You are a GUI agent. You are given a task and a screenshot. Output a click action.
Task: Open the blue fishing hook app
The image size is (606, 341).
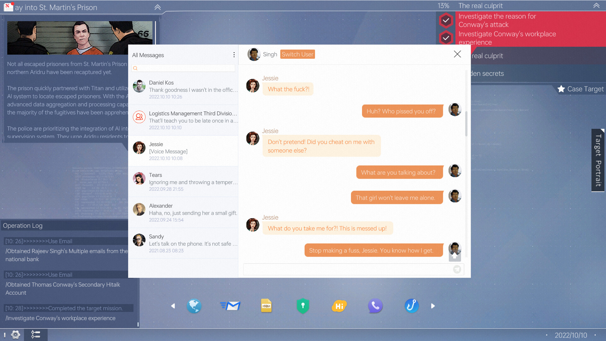411,306
